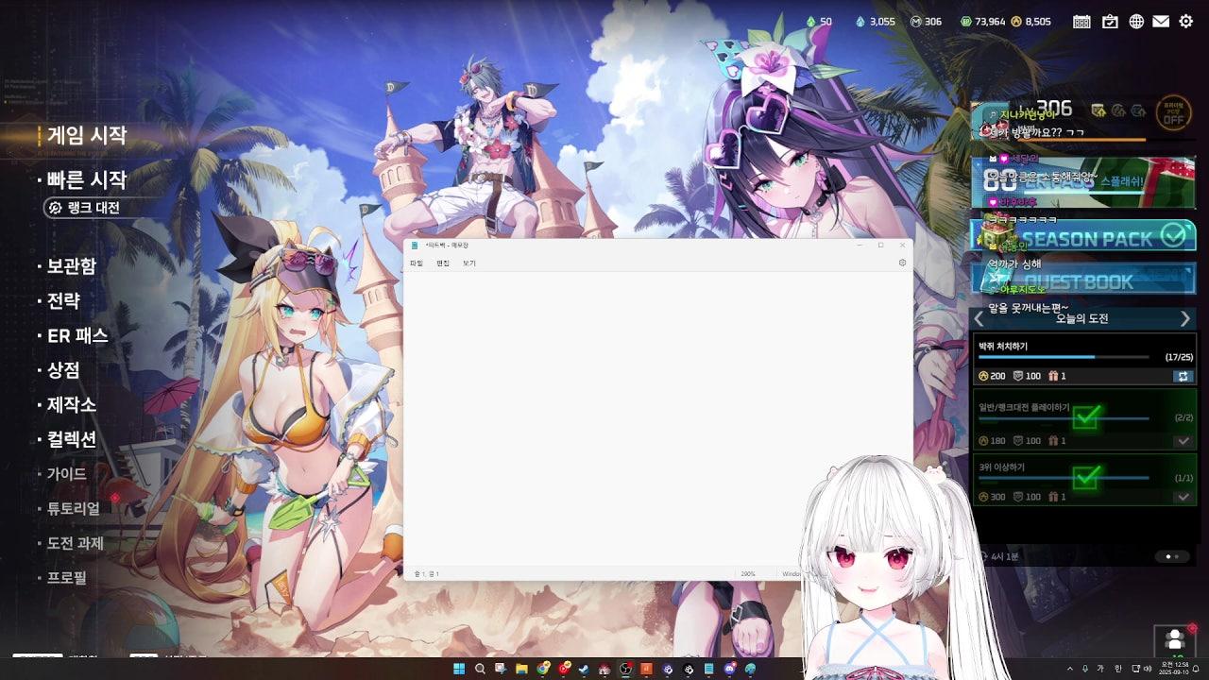Click 게임 시작 to start the game

[87, 135]
